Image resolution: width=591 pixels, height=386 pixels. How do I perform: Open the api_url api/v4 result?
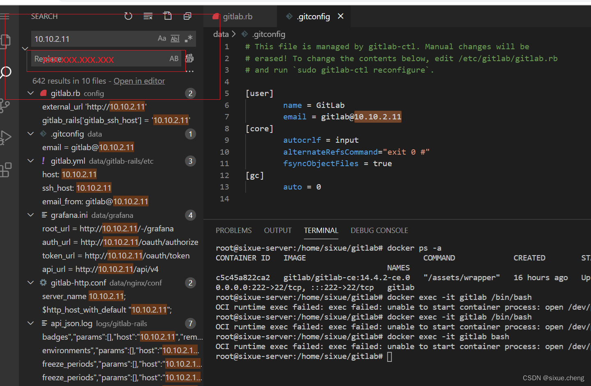click(x=100, y=269)
